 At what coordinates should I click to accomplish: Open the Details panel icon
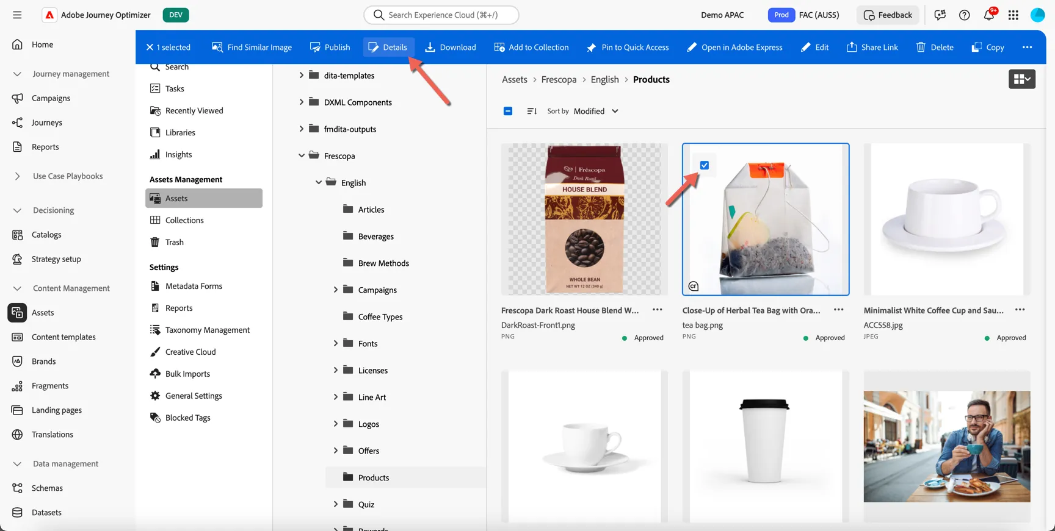click(x=373, y=47)
